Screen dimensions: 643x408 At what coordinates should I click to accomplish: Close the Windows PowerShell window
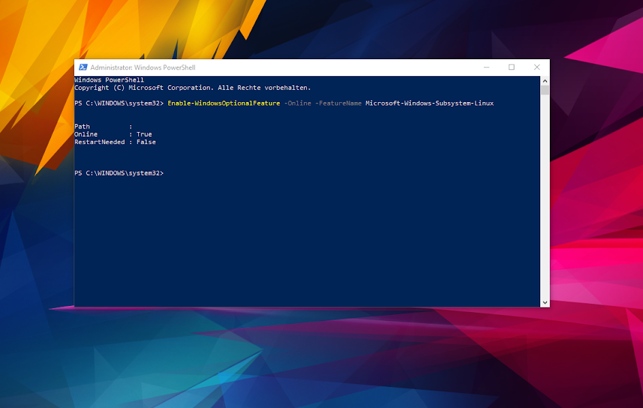click(x=537, y=67)
